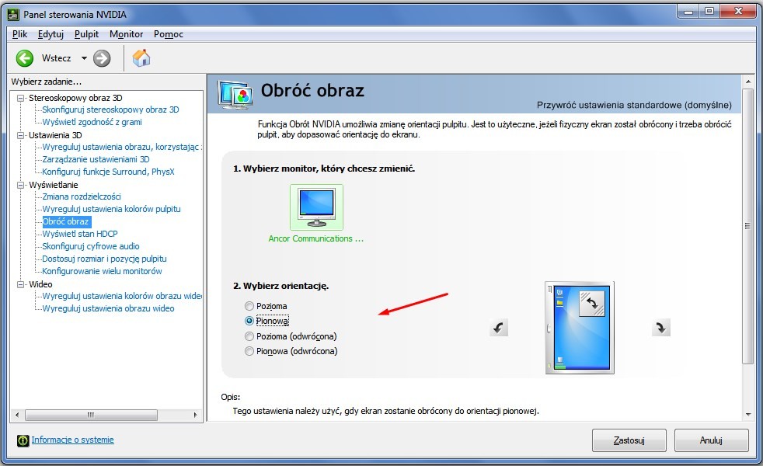Open the Wstecz history dropdown arrow
The image size is (763, 466).
pos(84,58)
